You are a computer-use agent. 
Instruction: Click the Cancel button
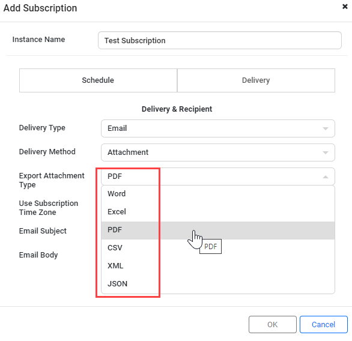[x=324, y=324]
